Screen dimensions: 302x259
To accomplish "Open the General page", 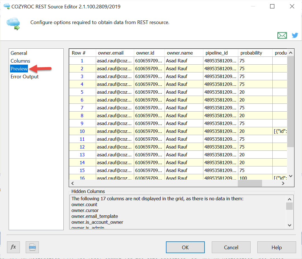I will click(19, 53).
